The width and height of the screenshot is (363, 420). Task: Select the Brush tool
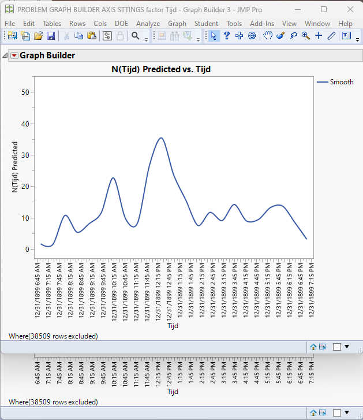(x=280, y=36)
